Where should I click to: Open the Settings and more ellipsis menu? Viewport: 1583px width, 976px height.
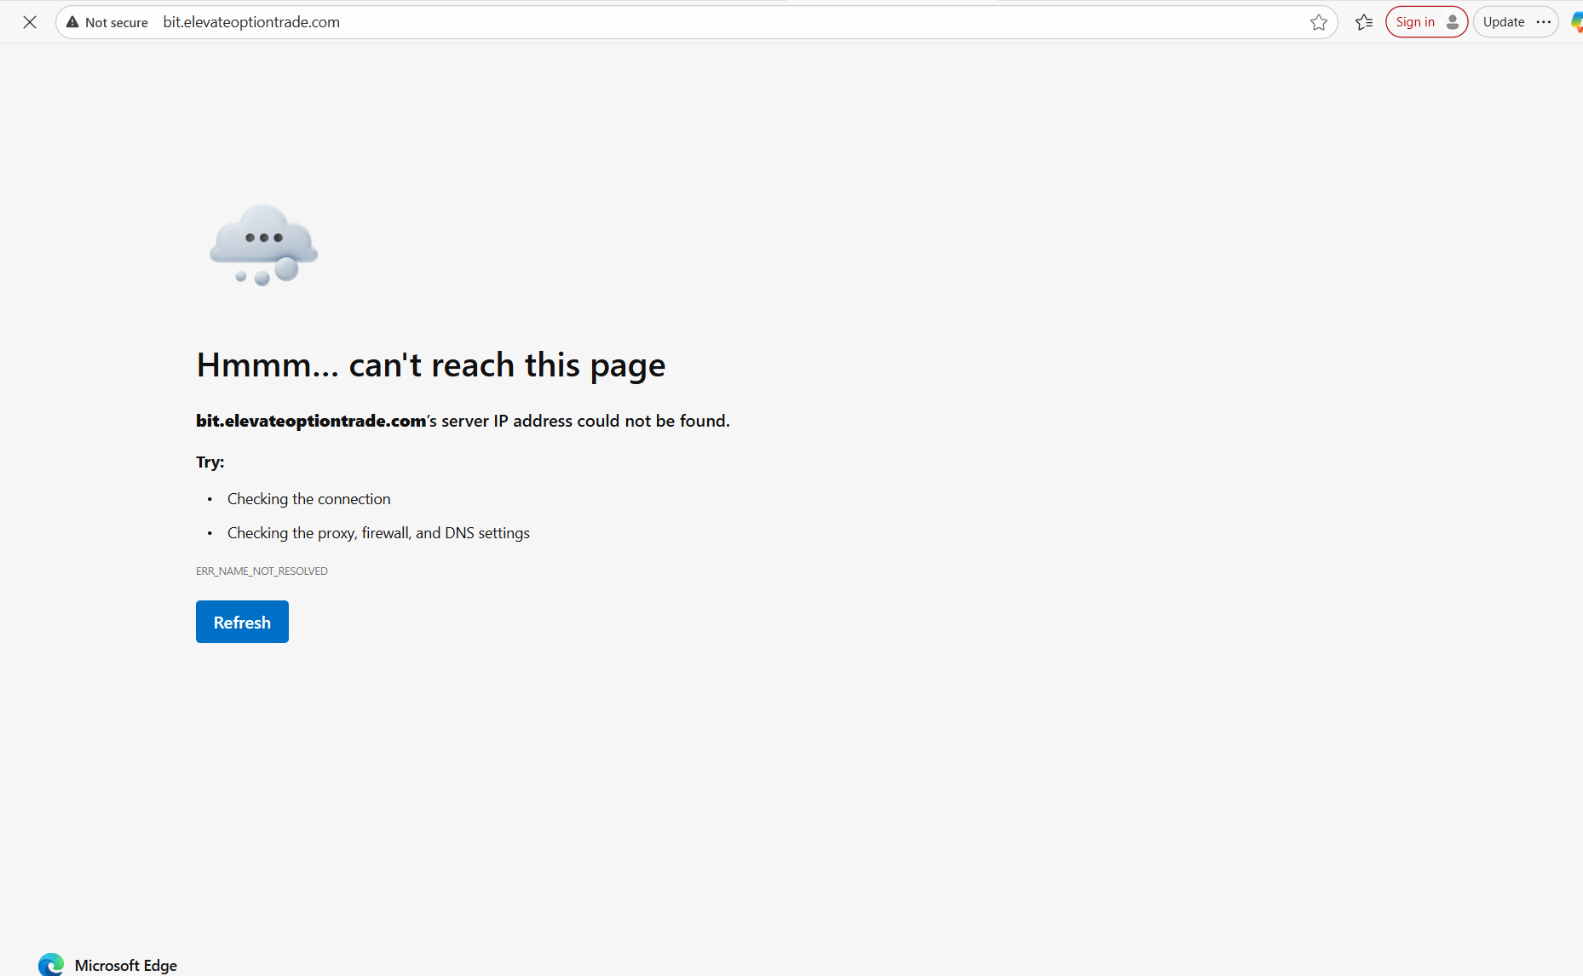point(1544,22)
